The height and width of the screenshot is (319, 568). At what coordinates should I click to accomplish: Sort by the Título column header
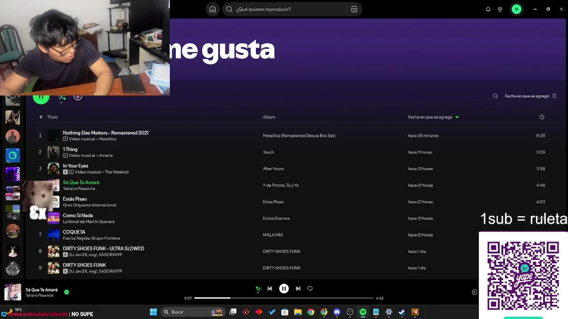coord(52,117)
